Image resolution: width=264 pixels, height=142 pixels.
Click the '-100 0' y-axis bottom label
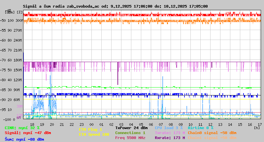click(x=9, y=120)
